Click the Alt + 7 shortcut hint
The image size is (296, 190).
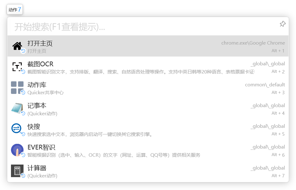pyautogui.click(x=278, y=176)
